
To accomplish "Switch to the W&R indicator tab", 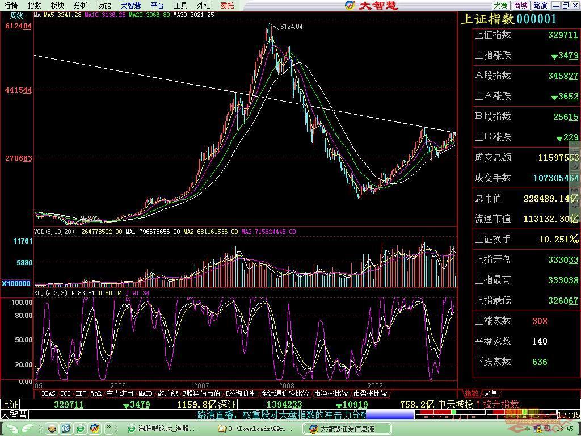I will pyautogui.click(x=96, y=393).
